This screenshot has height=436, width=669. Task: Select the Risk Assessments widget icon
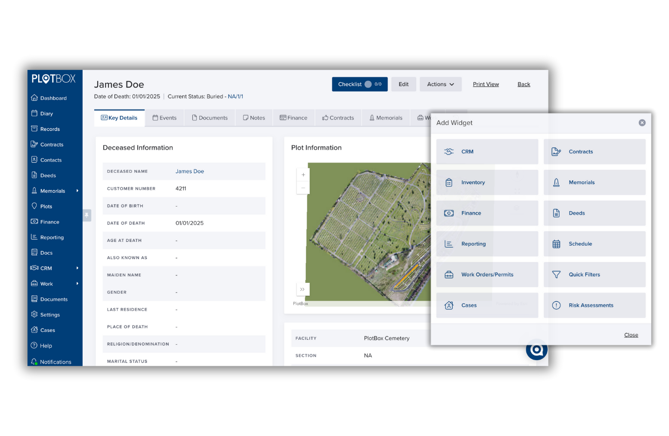click(556, 305)
